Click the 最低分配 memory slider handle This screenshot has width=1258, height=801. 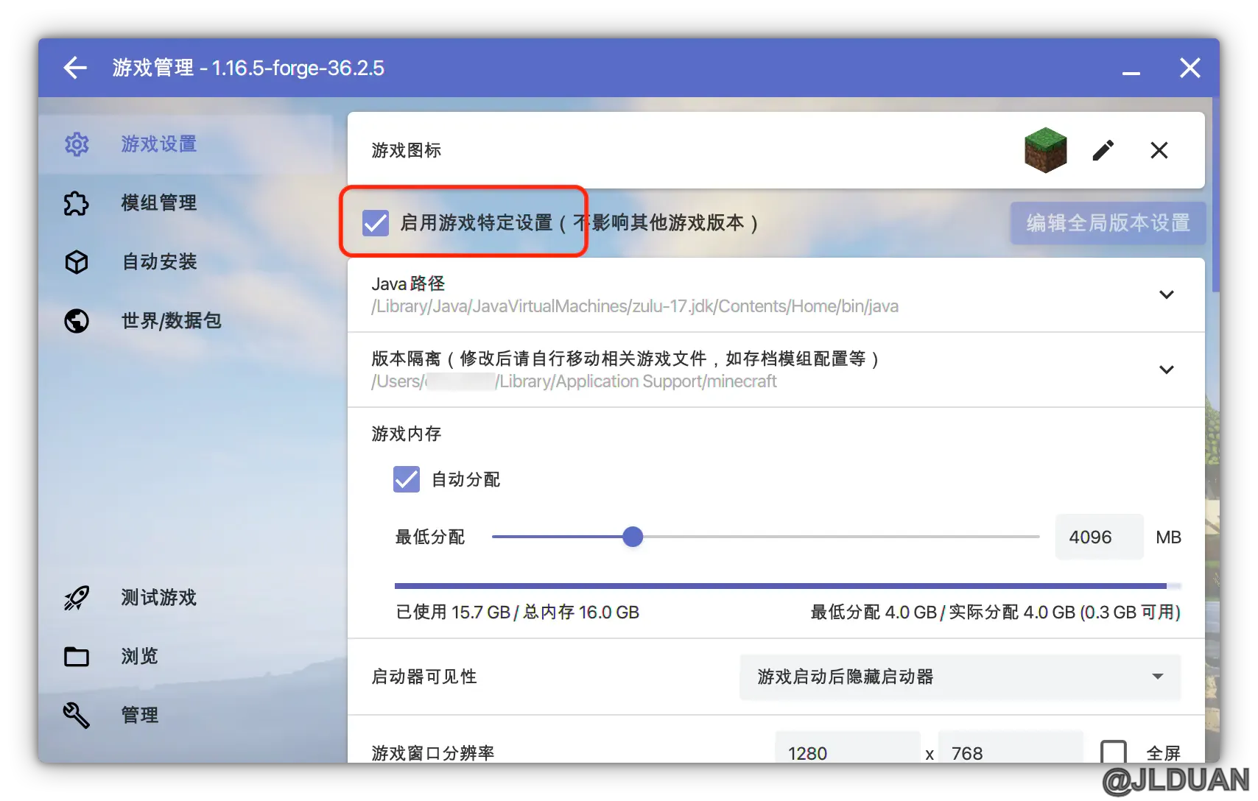633,537
